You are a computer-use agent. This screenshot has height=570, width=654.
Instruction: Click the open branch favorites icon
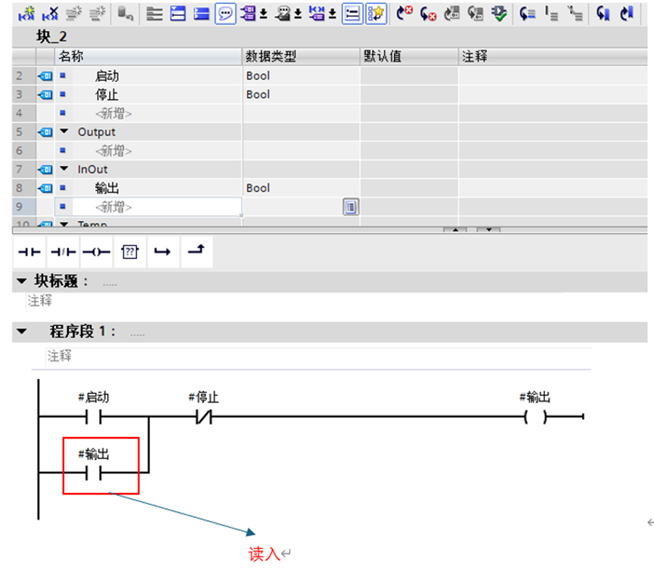163,252
